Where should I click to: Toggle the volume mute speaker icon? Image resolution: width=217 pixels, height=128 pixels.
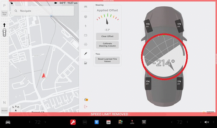(x=207, y=122)
